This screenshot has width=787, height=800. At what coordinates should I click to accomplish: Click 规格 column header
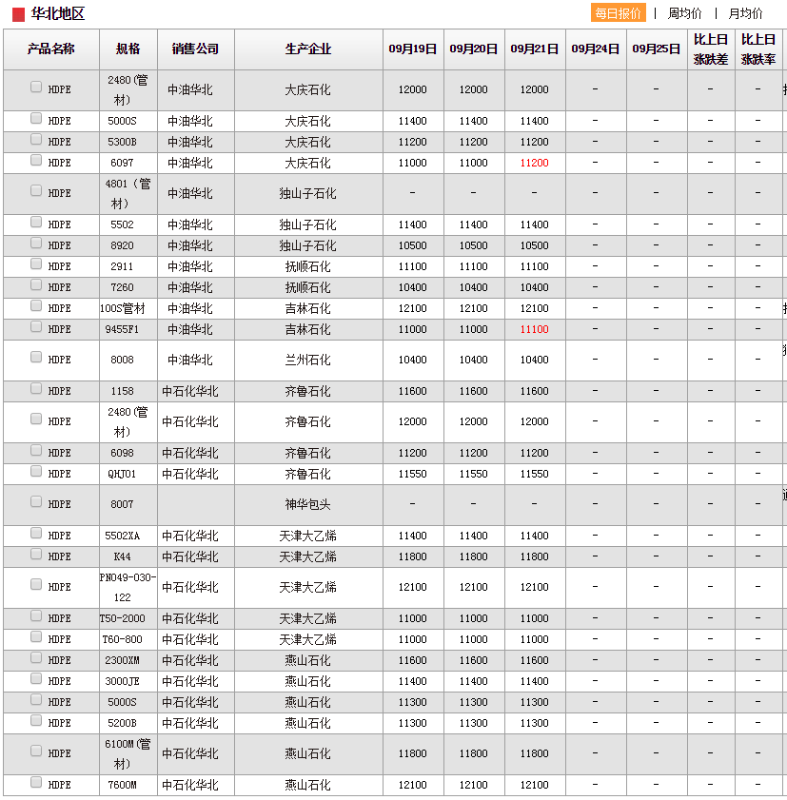tap(128, 49)
